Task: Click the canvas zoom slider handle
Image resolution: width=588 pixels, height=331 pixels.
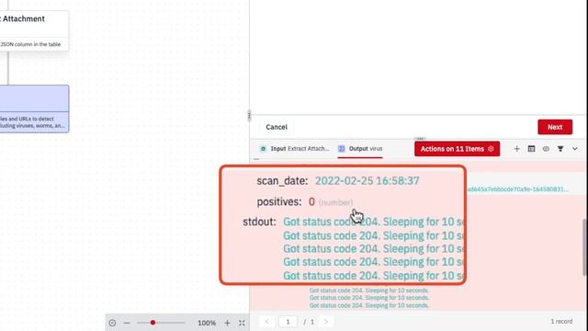Action: click(x=153, y=323)
